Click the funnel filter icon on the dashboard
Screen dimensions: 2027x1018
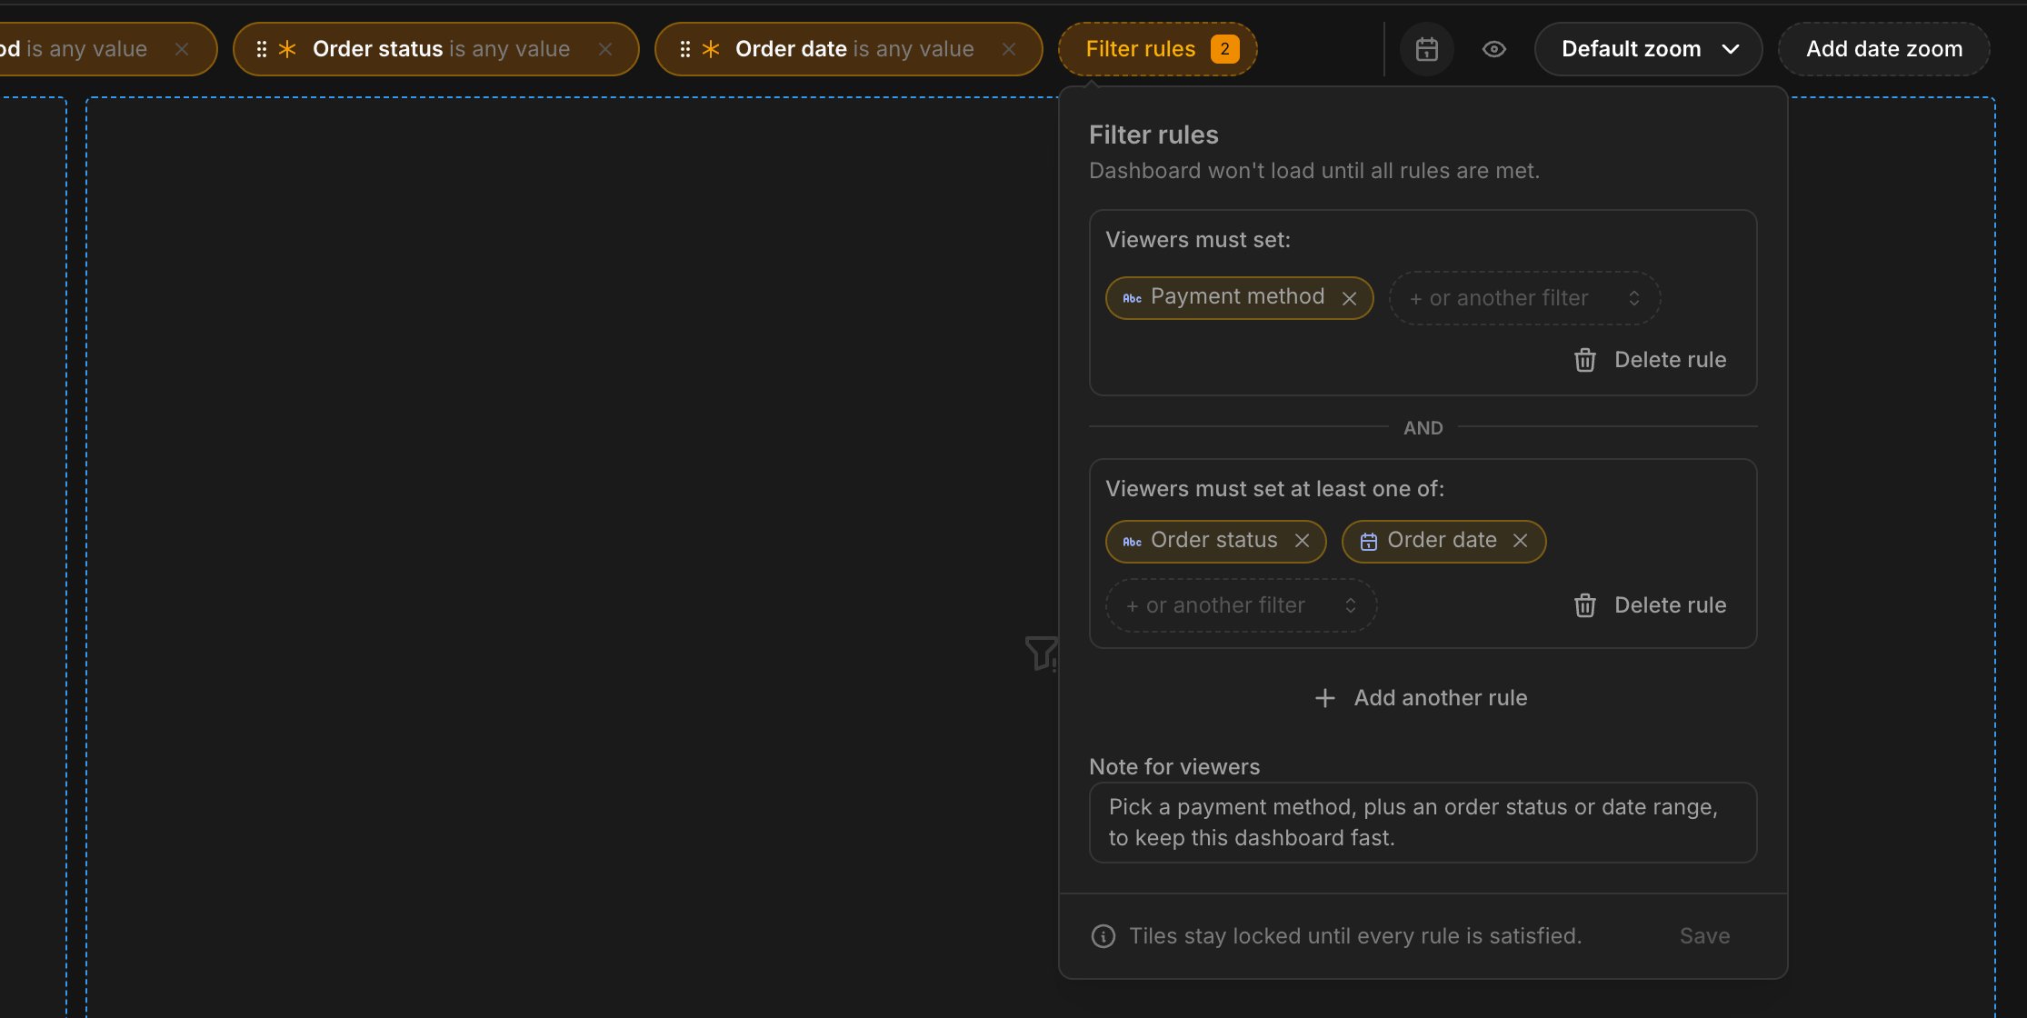tap(1042, 653)
